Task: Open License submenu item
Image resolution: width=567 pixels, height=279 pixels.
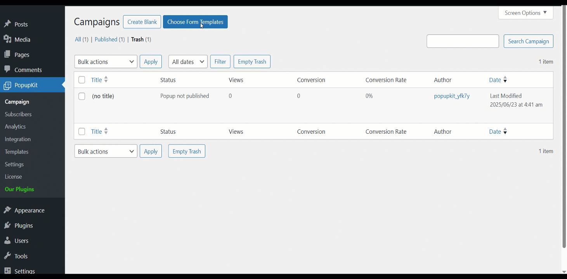Action: (13, 176)
